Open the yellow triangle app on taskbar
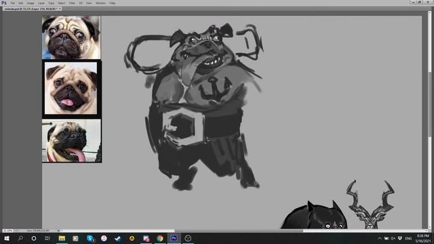434x244 pixels. tap(132, 238)
